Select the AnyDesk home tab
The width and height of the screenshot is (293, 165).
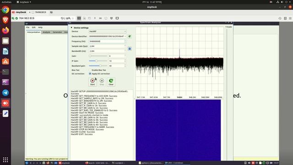(x=19, y=12)
